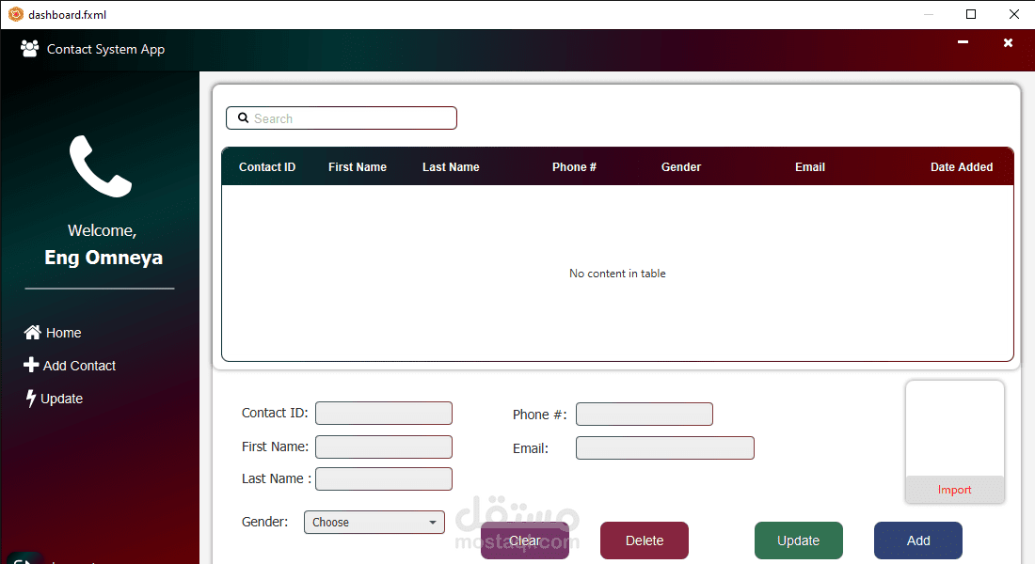
Task: Click the blue Add button
Action: point(918,540)
